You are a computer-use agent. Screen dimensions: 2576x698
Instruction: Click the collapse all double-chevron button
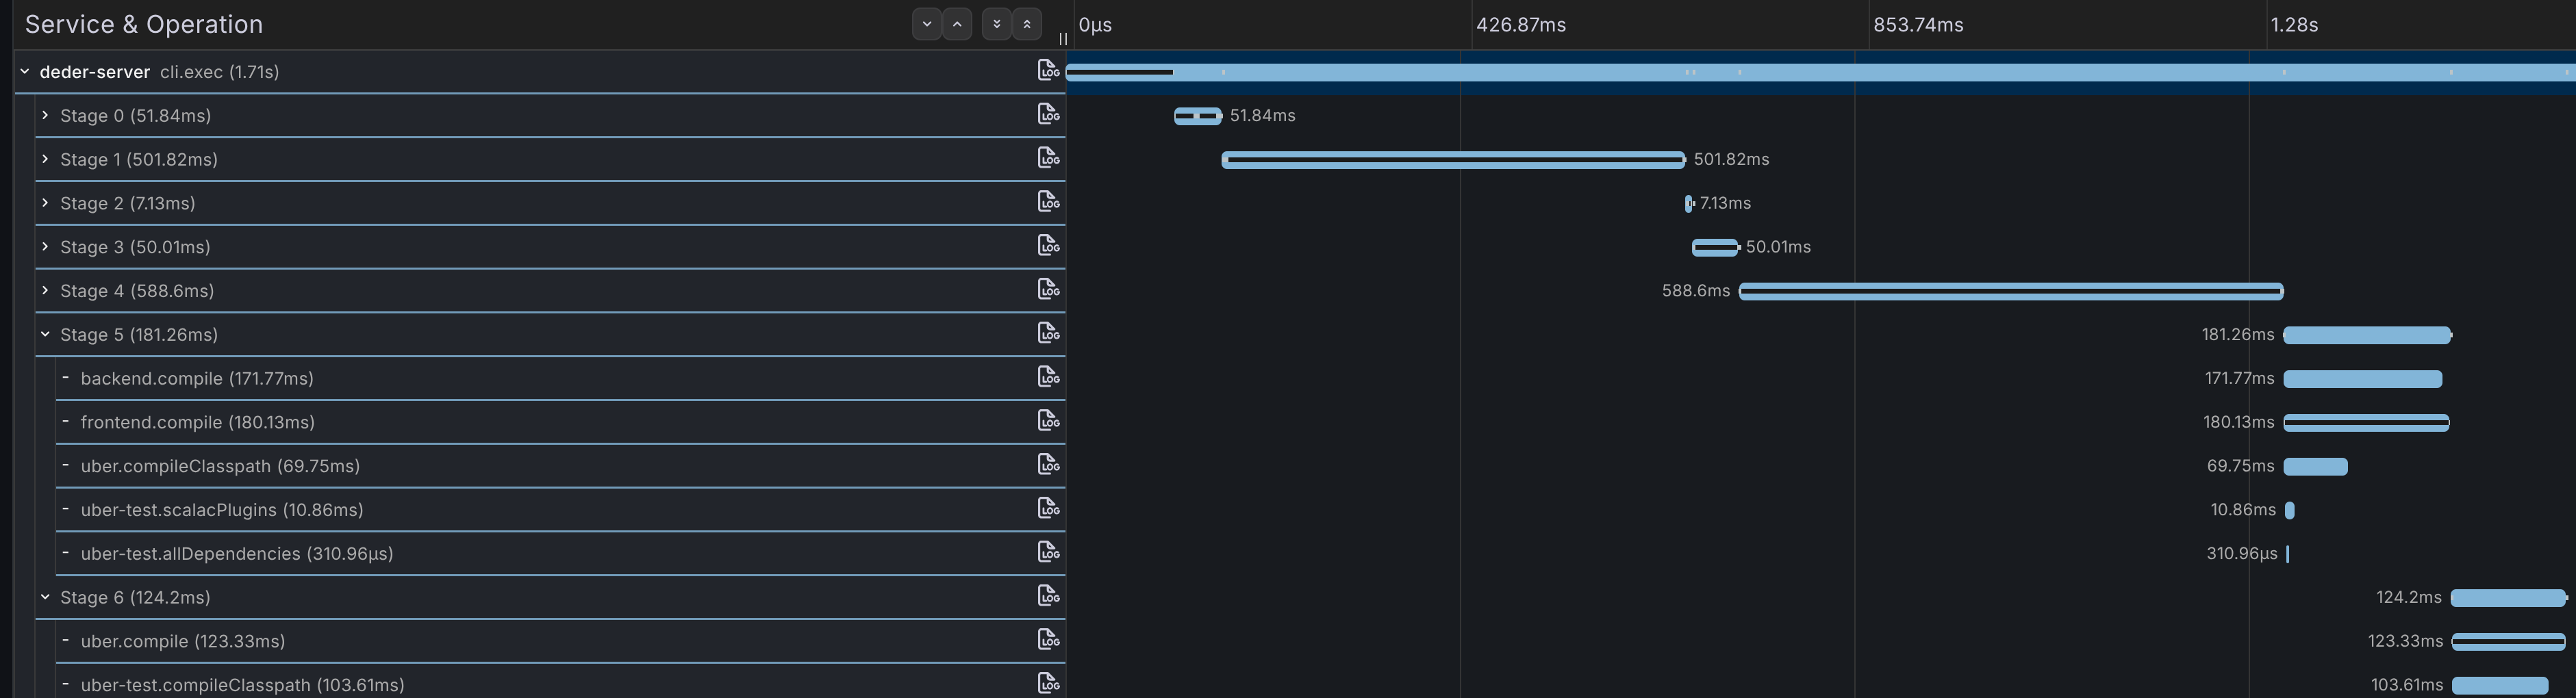pyautogui.click(x=1027, y=24)
